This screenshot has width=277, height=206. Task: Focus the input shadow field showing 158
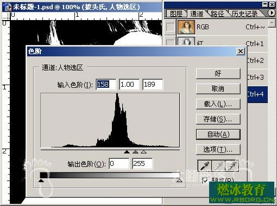click(x=106, y=85)
